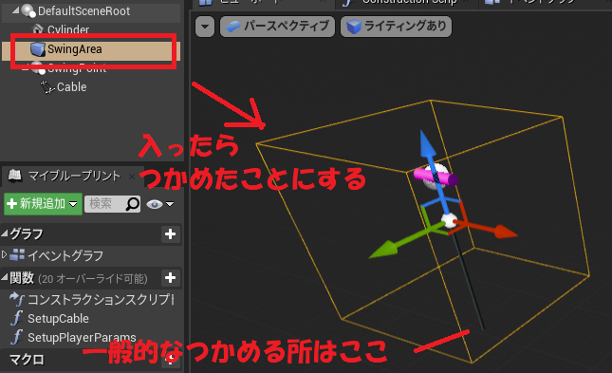This screenshot has width=612, height=373.
Task: Select the magenta cylinder in viewport
Action: click(436, 177)
